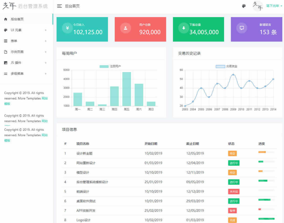
Task: Expand the 多级菜单 chevron
Action: [46, 74]
